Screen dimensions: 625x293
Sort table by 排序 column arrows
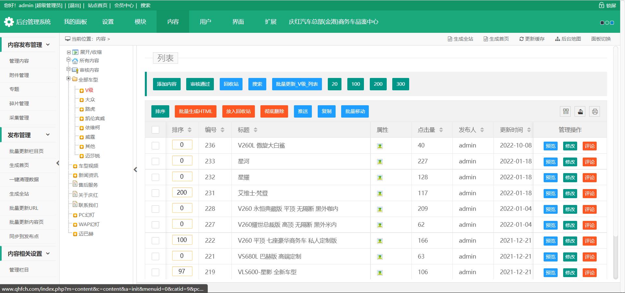[189, 130]
